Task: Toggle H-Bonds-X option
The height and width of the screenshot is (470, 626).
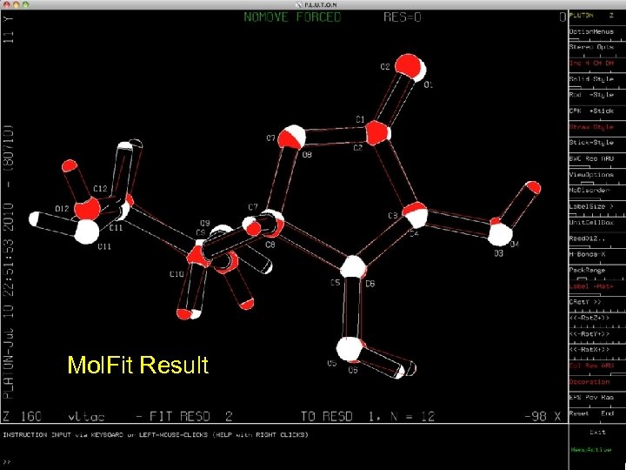Action: pyautogui.click(x=587, y=254)
